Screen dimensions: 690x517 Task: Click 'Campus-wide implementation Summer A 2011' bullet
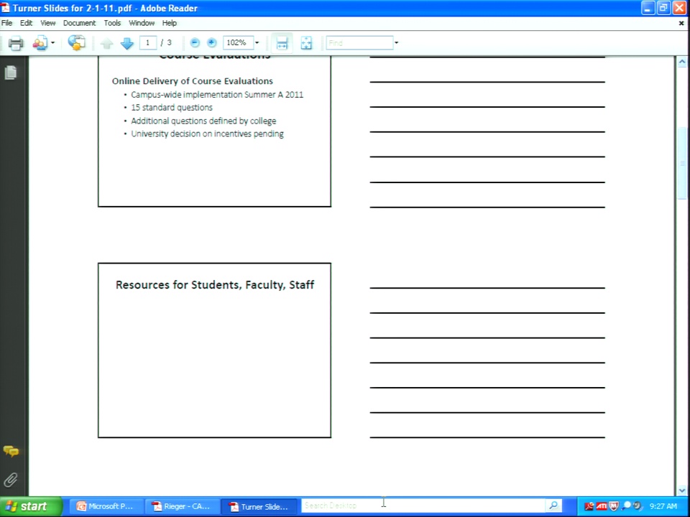click(x=217, y=95)
